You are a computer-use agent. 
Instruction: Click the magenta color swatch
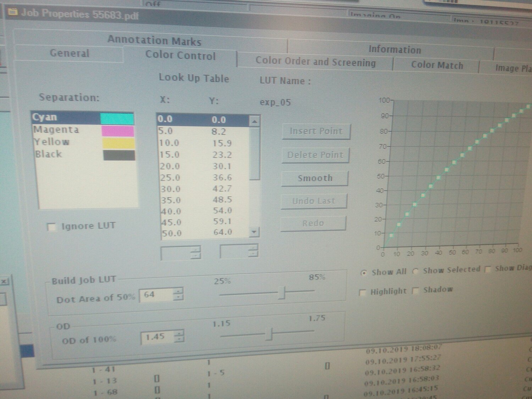click(x=118, y=131)
